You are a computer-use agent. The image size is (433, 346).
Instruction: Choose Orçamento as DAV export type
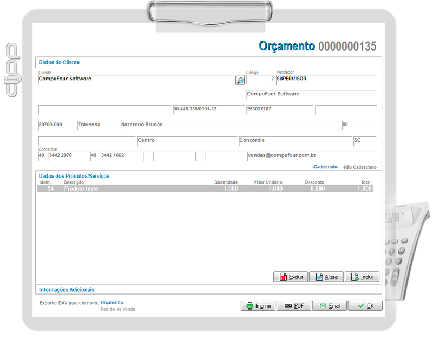[x=111, y=303]
